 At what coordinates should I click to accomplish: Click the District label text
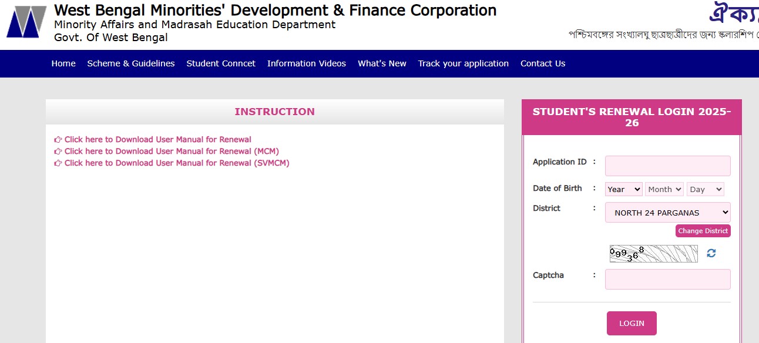(546, 208)
